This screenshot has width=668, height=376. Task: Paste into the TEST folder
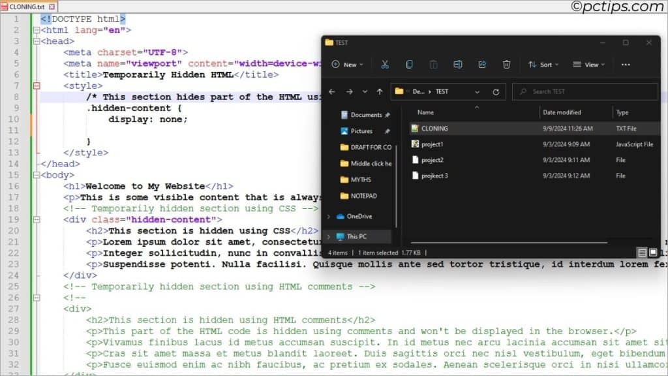coord(433,64)
